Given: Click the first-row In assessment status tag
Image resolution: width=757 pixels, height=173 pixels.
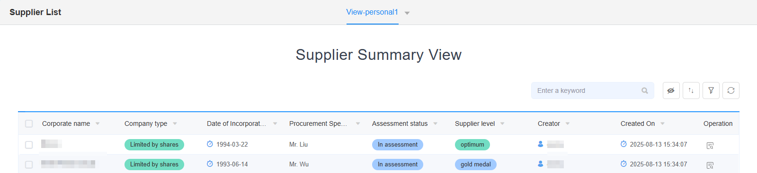Looking at the screenshot, I should click(x=398, y=145).
